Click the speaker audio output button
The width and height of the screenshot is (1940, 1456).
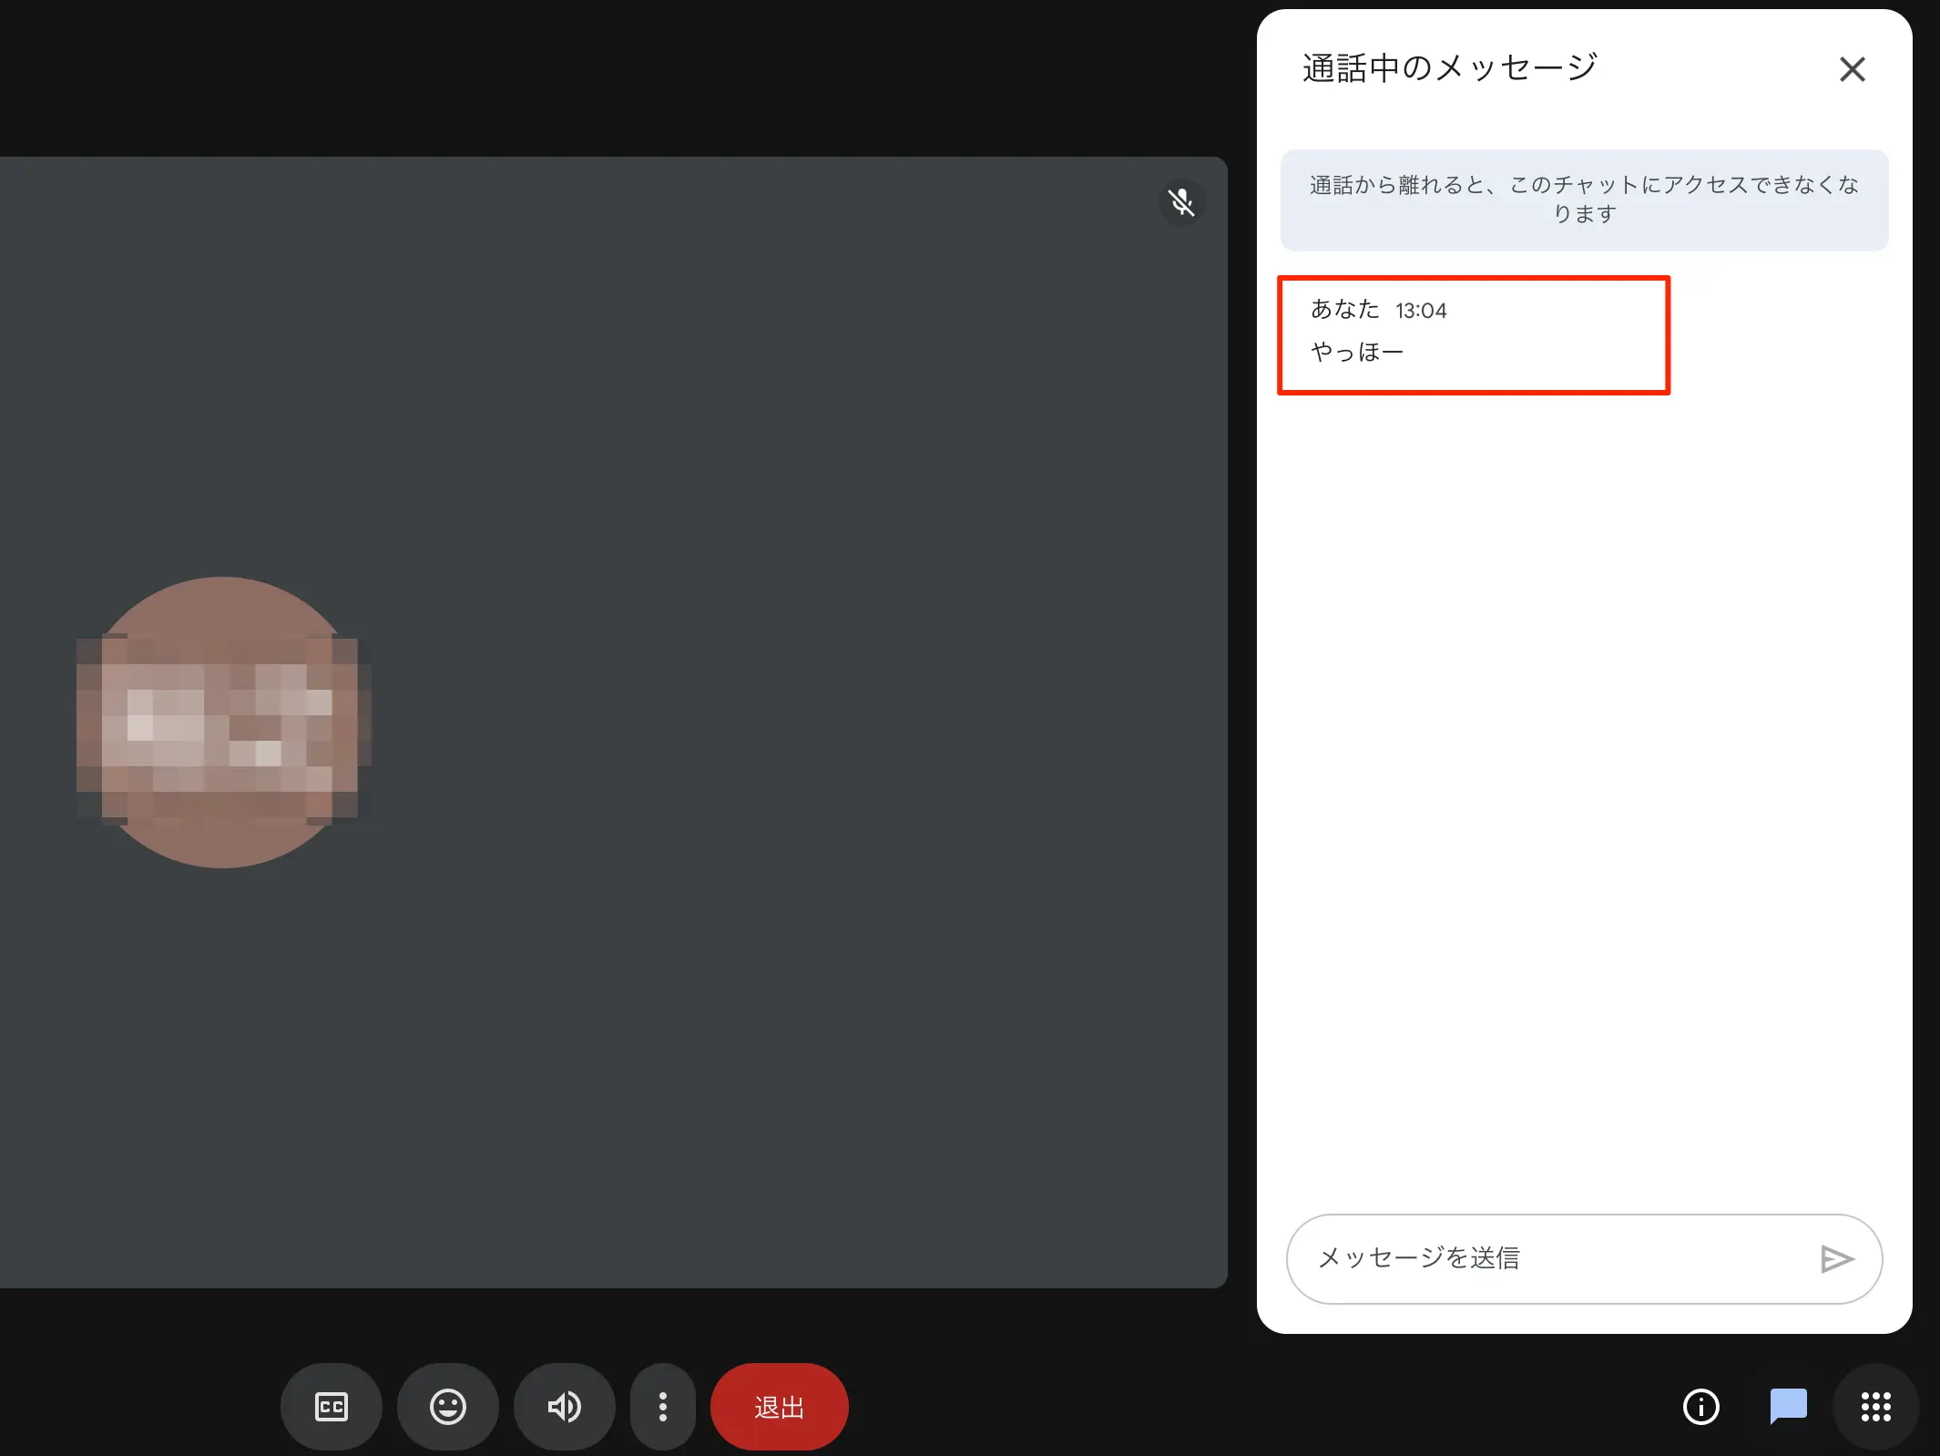click(x=565, y=1407)
